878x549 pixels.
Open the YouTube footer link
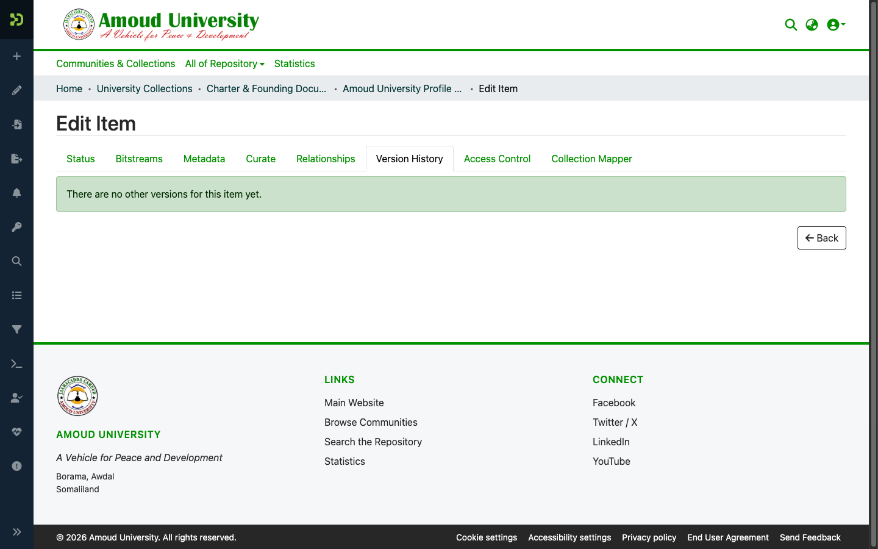tap(612, 461)
